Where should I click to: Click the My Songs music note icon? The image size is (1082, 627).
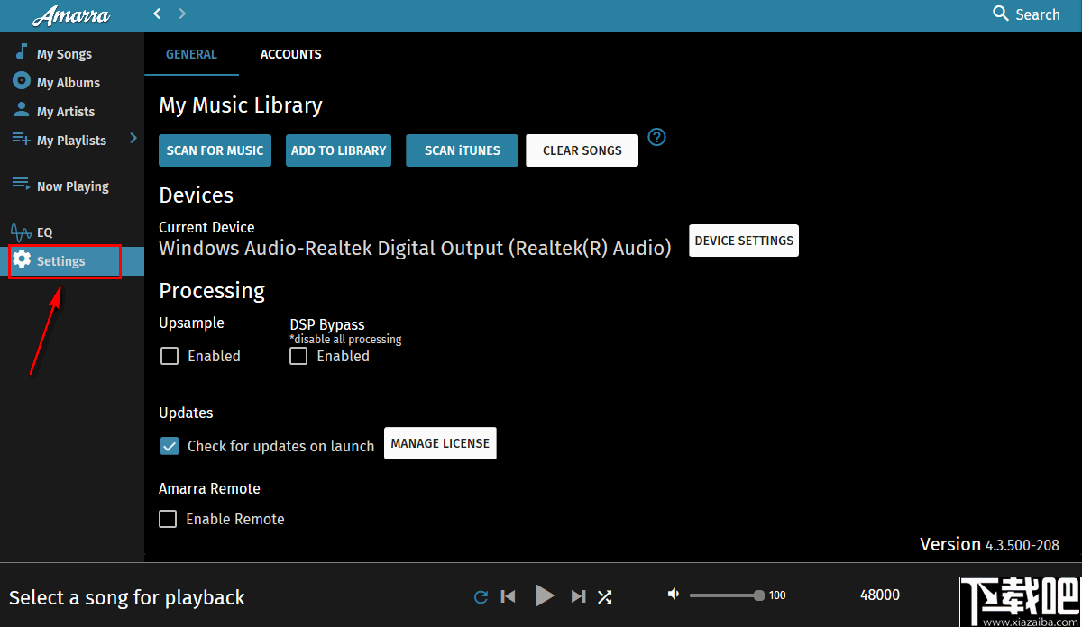click(22, 52)
